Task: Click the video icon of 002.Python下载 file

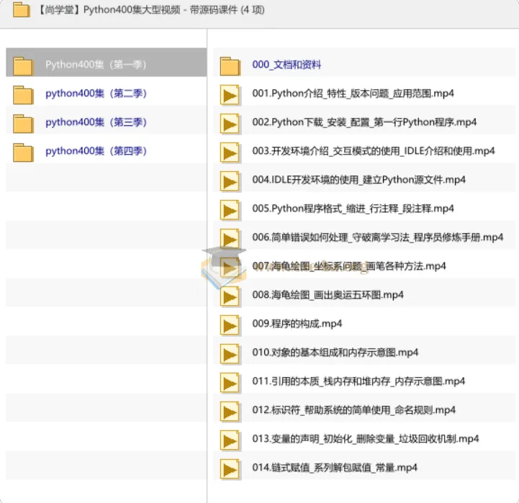Action: (230, 124)
